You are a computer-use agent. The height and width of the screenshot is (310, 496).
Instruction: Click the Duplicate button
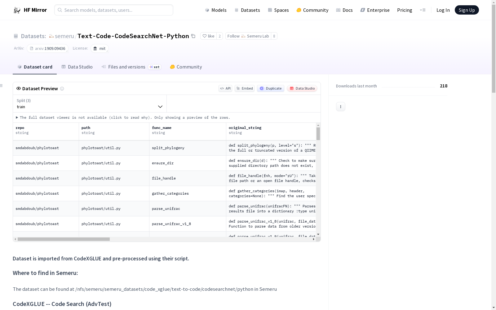271,88
